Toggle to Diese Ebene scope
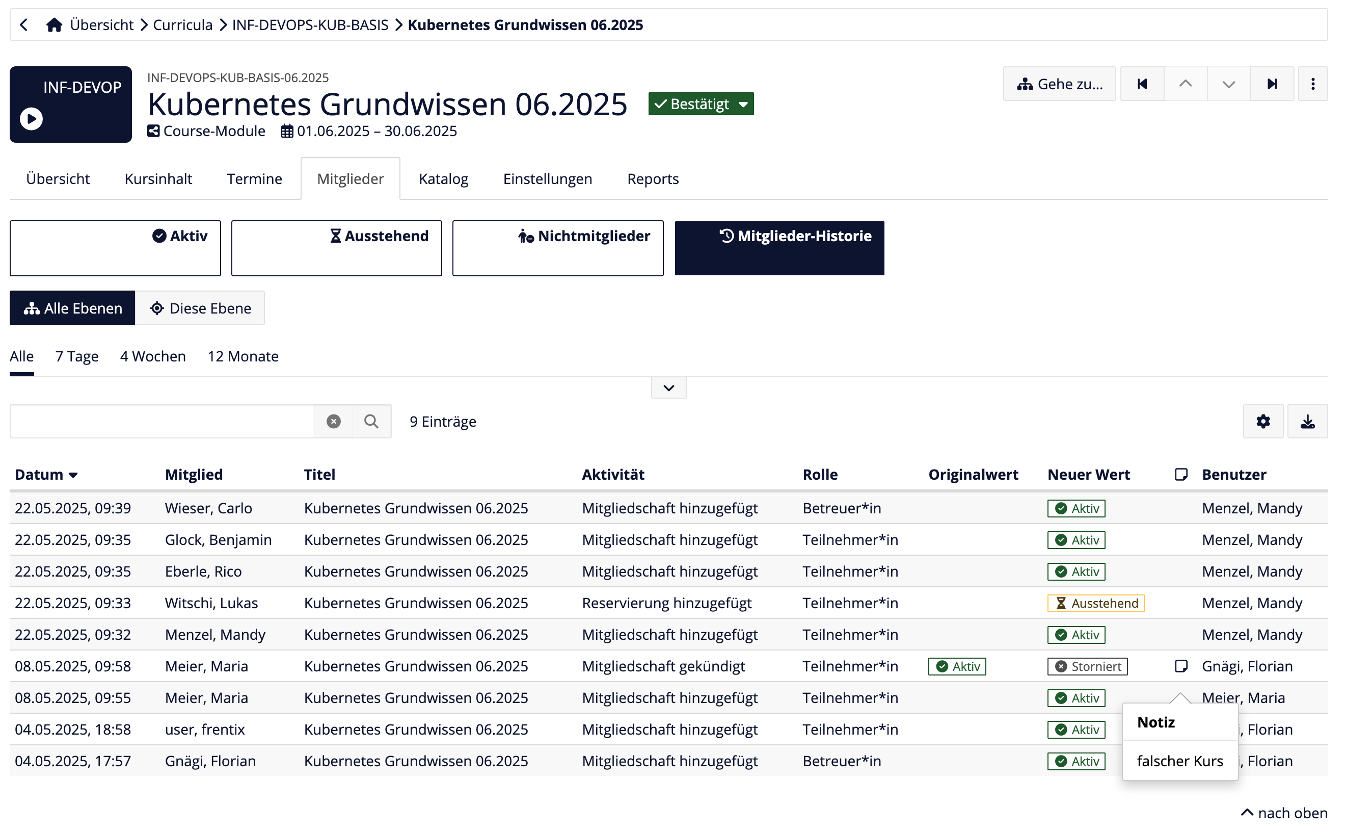Viewport: 1345px width, 832px height. [x=200, y=308]
